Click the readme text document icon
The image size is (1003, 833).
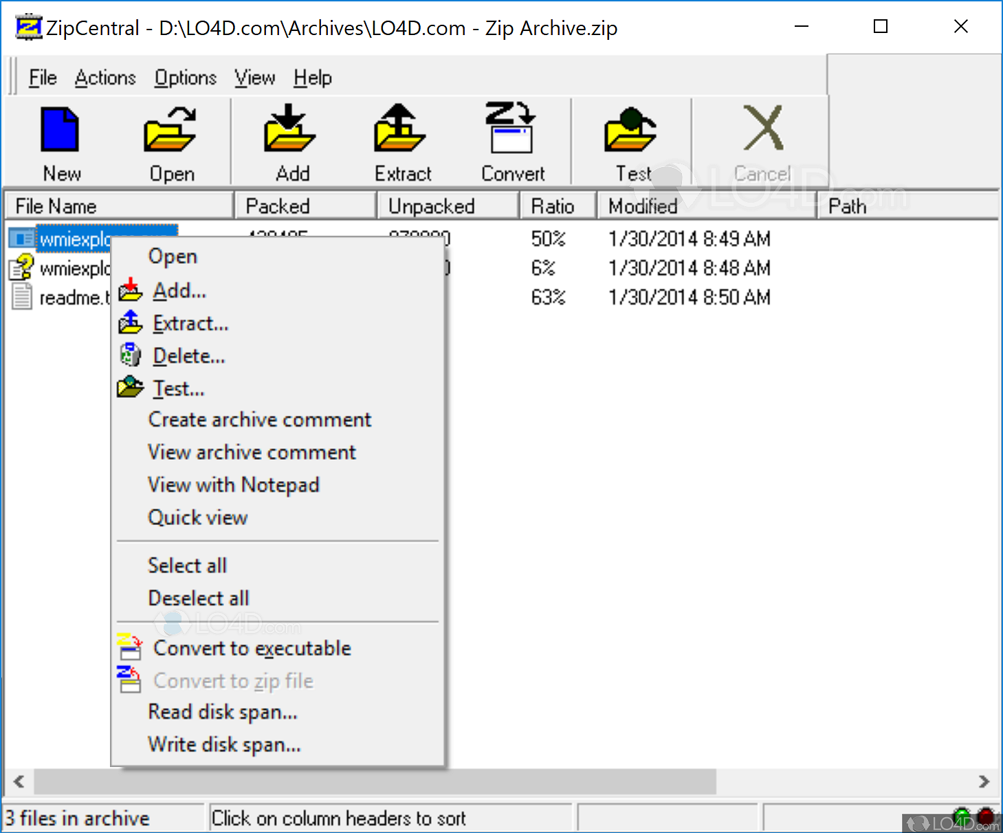tap(22, 296)
